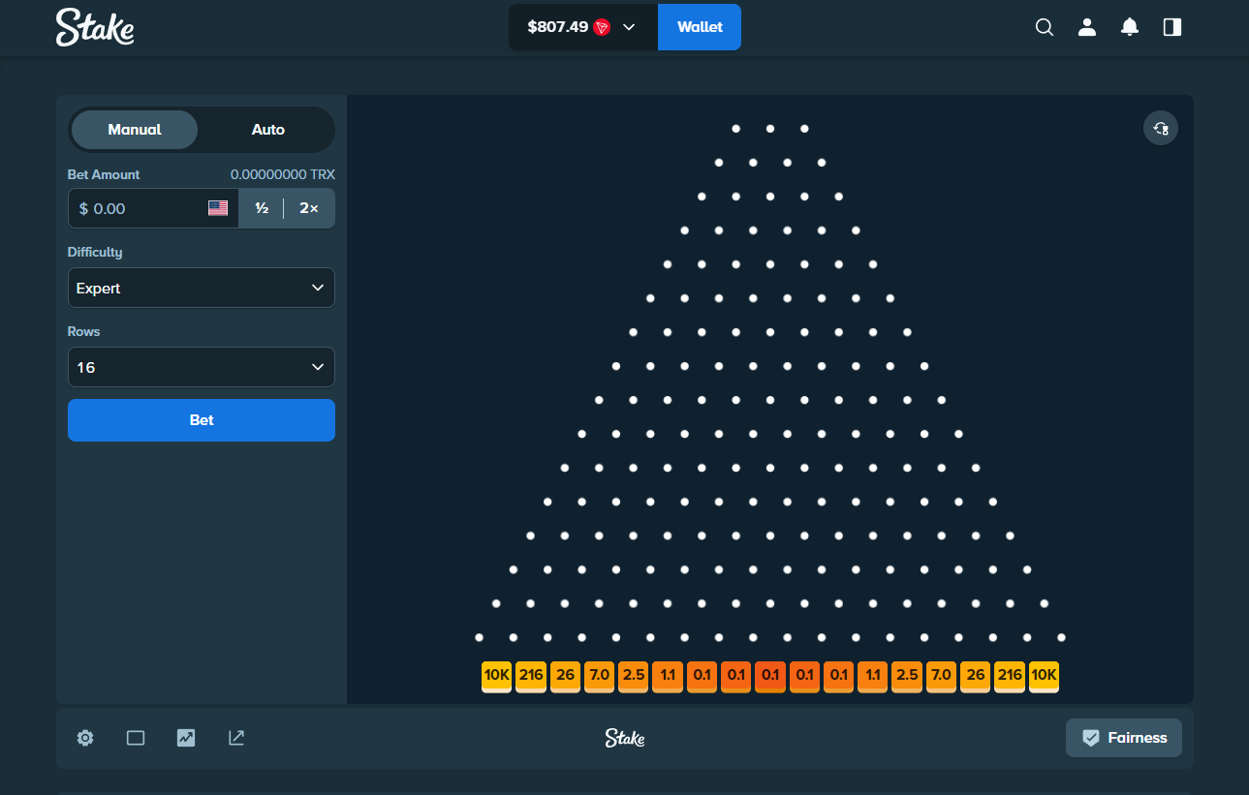
Task: Click the pop-out game arrow icon
Action: (x=236, y=738)
